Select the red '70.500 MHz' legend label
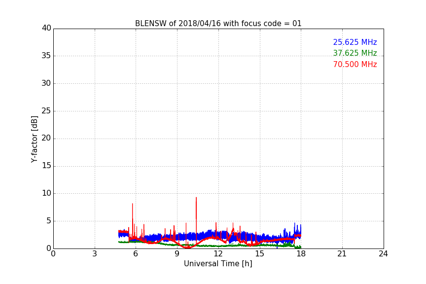The width and height of the screenshot is (426, 284). (355, 65)
